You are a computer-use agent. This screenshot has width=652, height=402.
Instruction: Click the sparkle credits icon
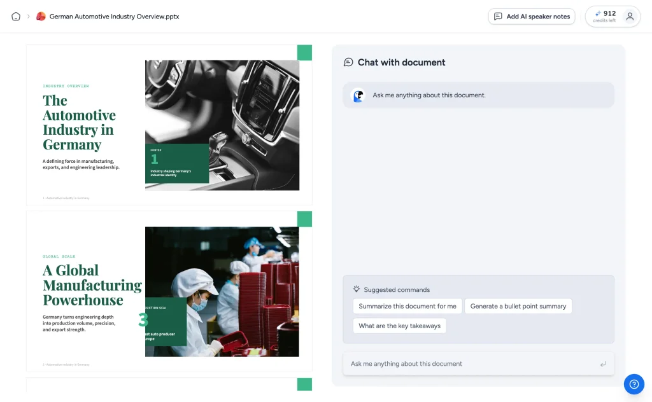pos(598,14)
